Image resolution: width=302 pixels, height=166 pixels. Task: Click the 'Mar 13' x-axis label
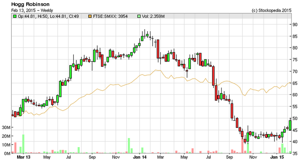click(23, 157)
